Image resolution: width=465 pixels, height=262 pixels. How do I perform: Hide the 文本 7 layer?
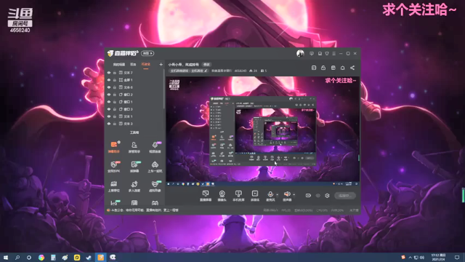pyautogui.click(x=109, y=73)
